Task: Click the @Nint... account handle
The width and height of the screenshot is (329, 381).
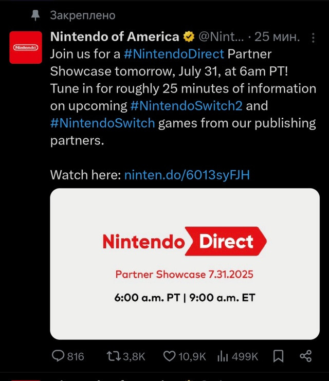Action: click(x=221, y=37)
